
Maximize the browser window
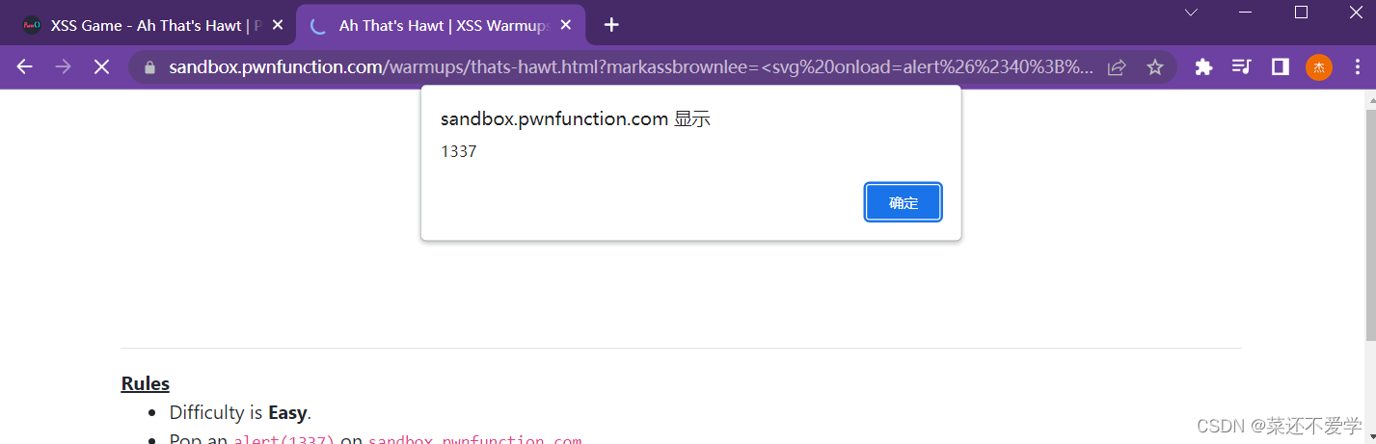1301,13
